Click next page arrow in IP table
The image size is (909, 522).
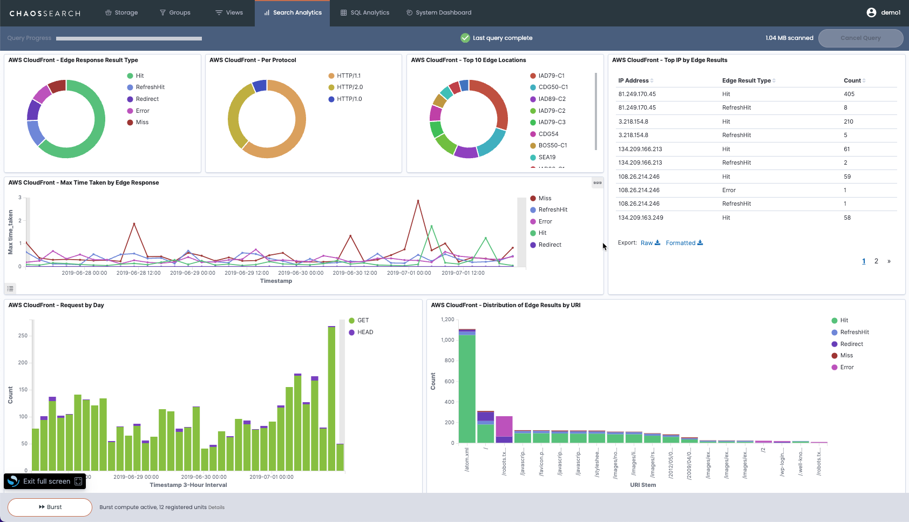pyautogui.click(x=888, y=261)
